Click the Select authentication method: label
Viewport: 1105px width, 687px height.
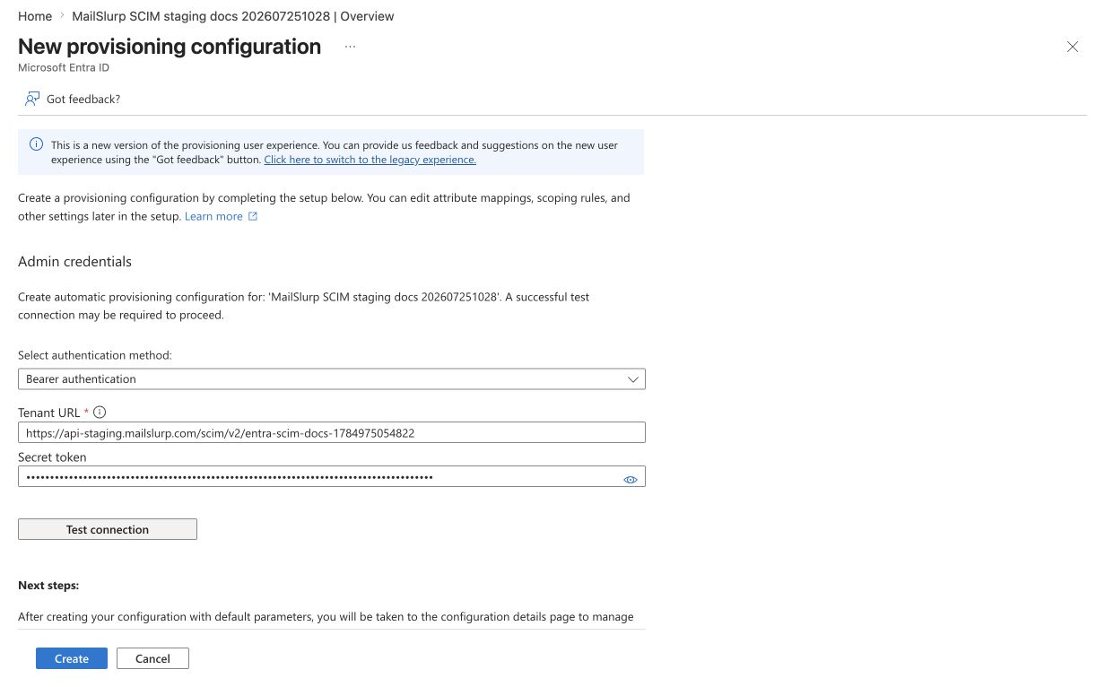point(95,355)
